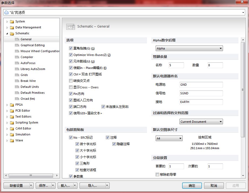249x193 pixels.
Task: Click the Compiler page icon in tree
Action: [17, 57]
